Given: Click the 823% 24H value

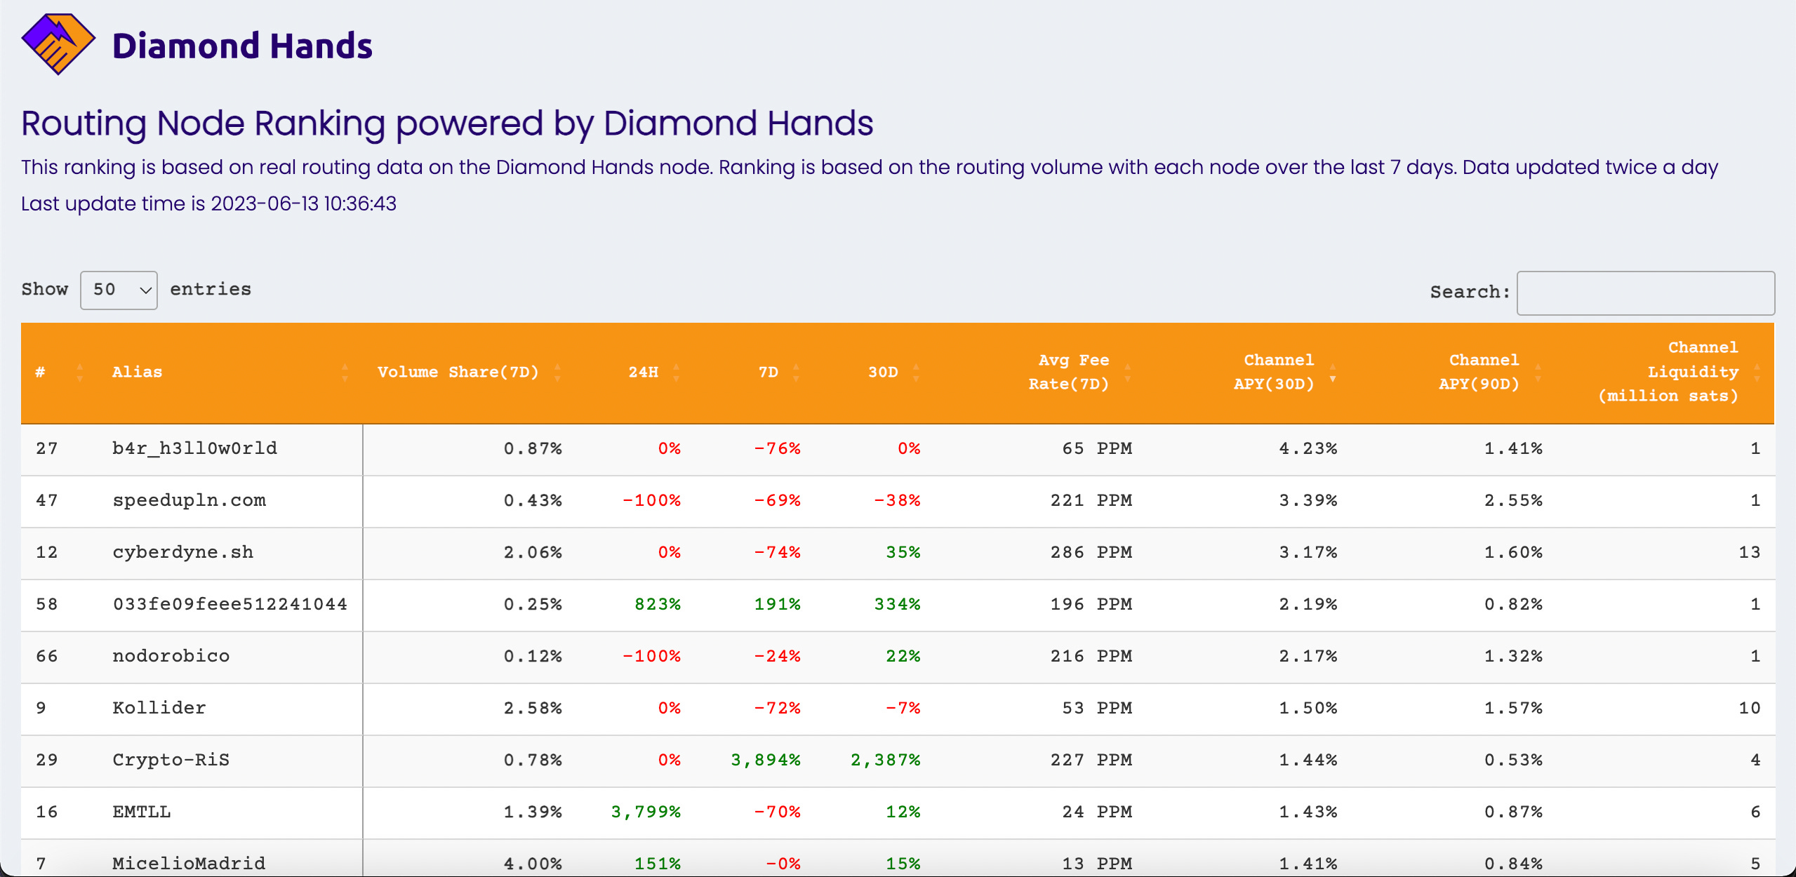Looking at the screenshot, I should coord(658,605).
